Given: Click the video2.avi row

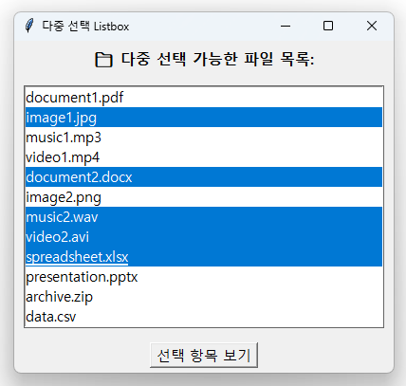Looking at the screenshot, I should [x=204, y=237].
